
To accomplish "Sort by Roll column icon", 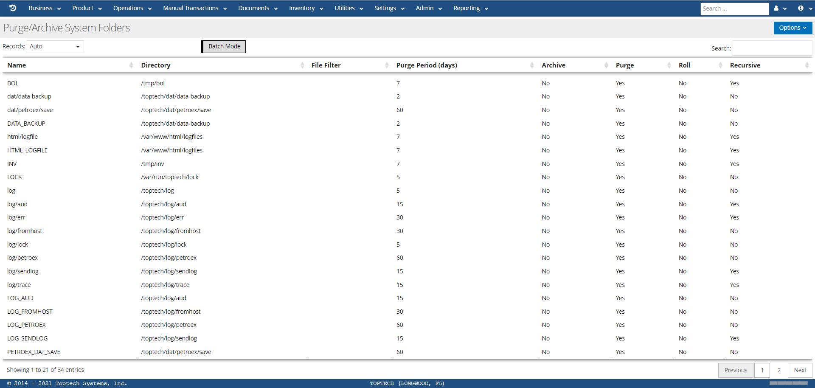I will tap(720, 65).
